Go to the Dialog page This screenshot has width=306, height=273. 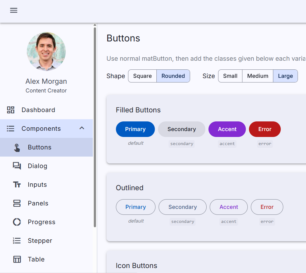(x=46, y=166)
